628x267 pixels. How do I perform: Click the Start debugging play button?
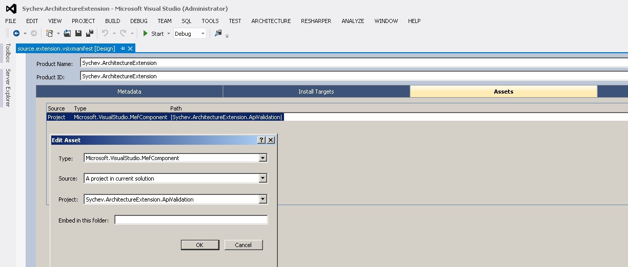[146, 33]
